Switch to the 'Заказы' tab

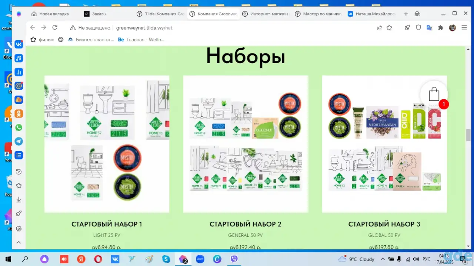(x=107, y=14)
